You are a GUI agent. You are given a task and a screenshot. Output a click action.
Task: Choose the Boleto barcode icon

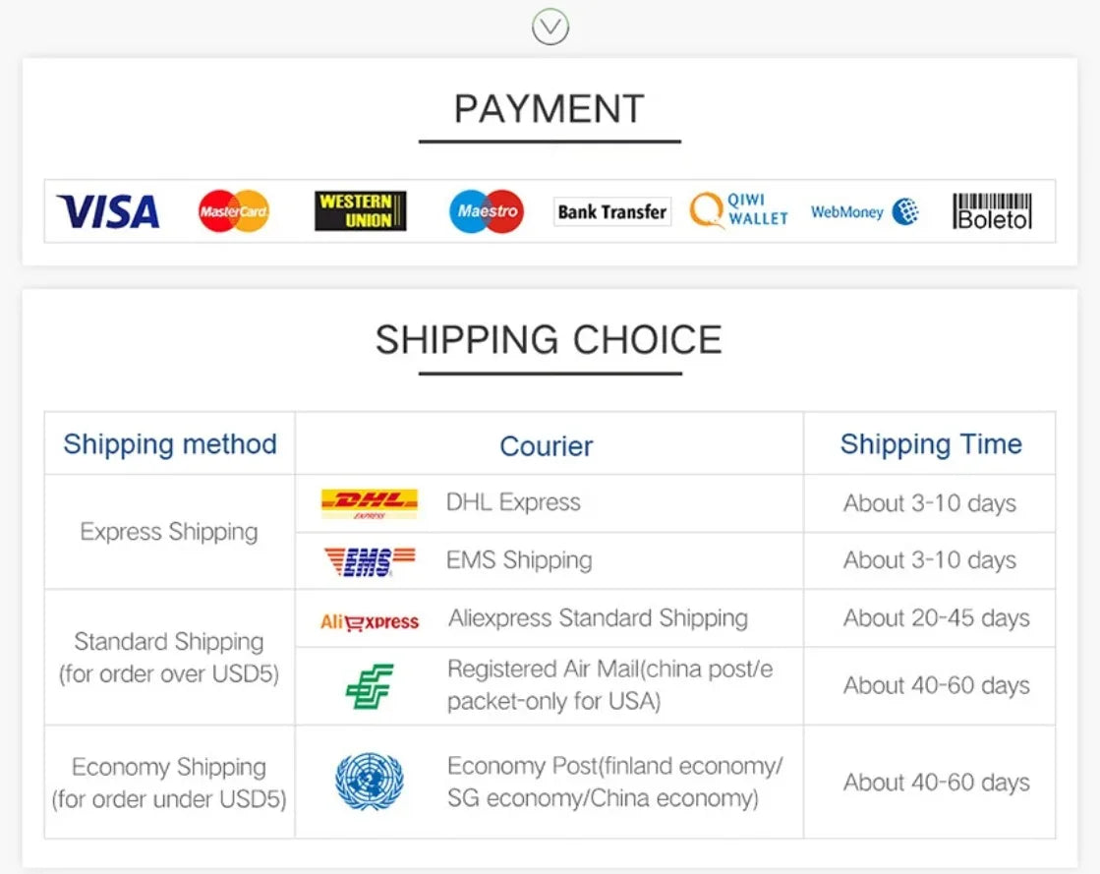993,211
